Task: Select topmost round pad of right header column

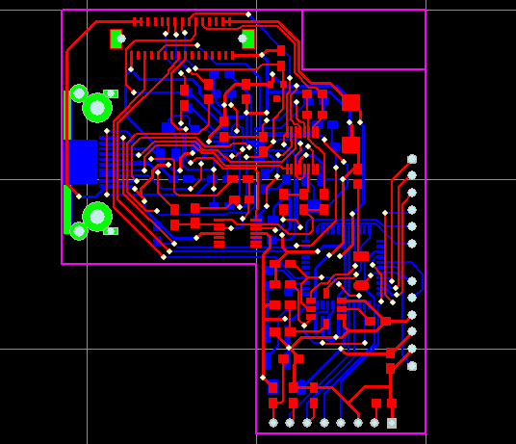Action: click(412, 159)
